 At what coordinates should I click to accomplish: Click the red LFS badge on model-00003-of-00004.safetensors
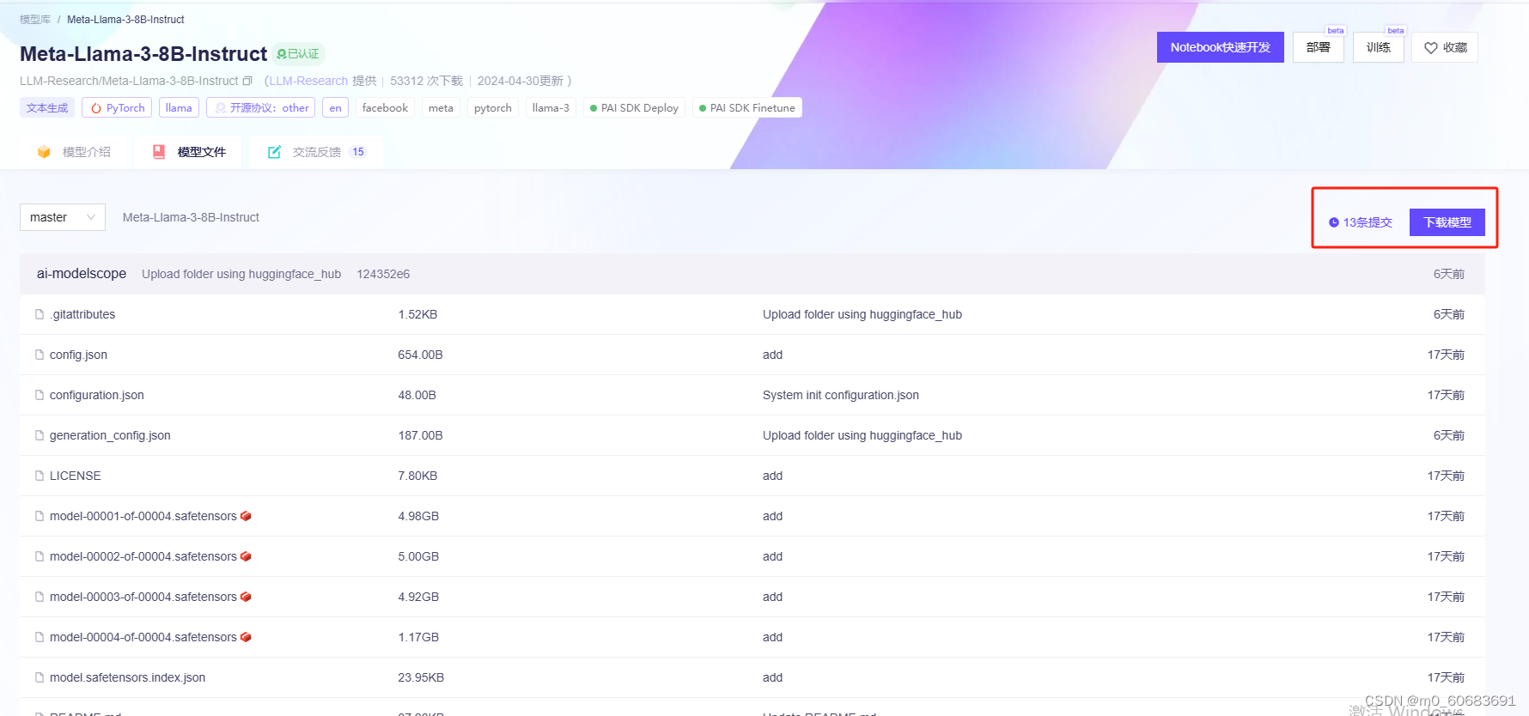246,597
